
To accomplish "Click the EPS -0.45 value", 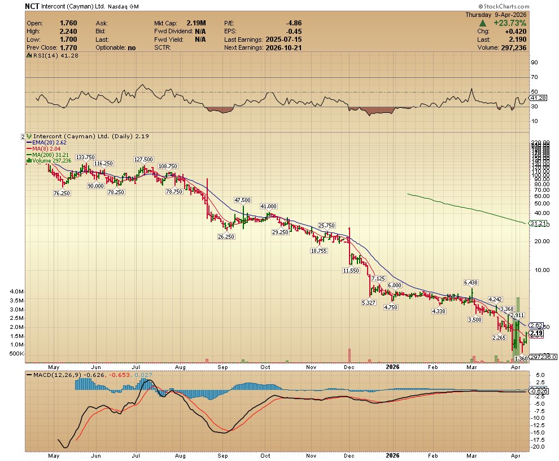I will pyautogui.click(x=294, y=32).
